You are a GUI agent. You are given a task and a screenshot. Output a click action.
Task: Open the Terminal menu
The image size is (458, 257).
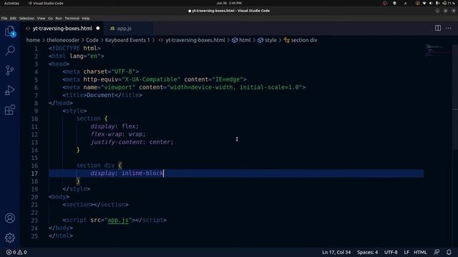72,18
